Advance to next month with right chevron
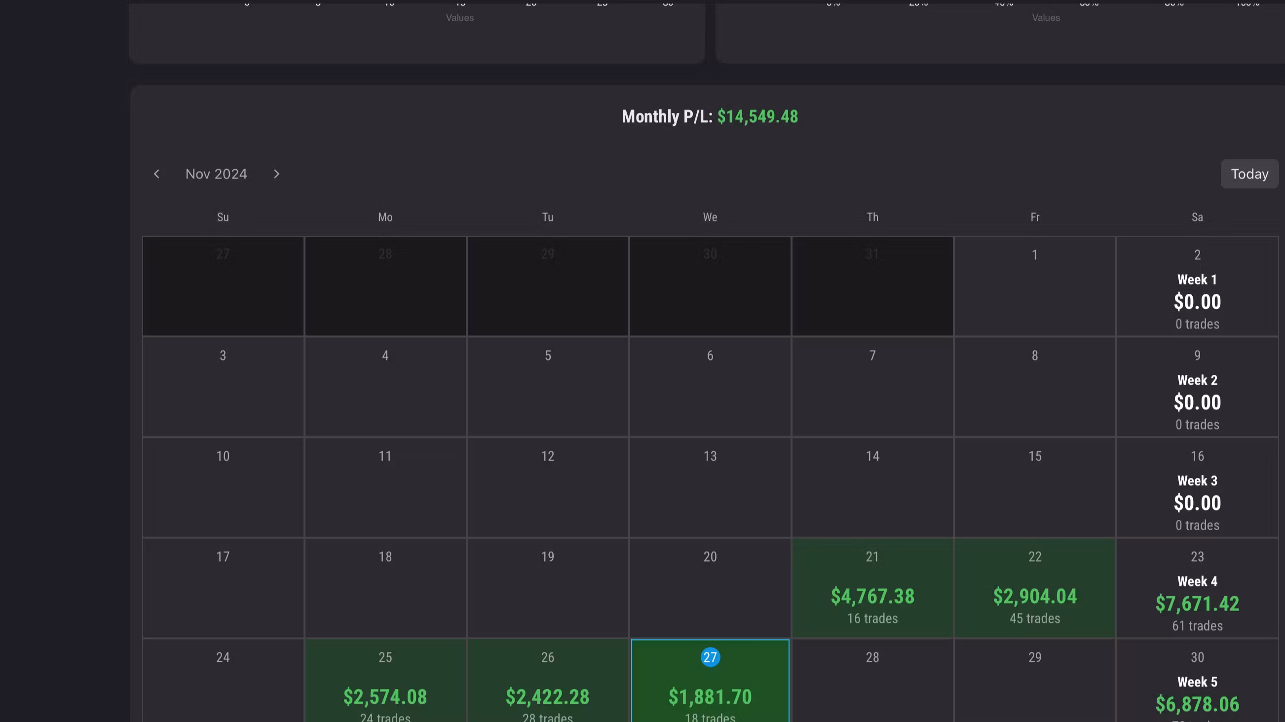The image size is (1285, 722). pos(276,174)
